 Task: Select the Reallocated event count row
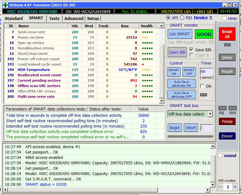(x=81, y=75)
